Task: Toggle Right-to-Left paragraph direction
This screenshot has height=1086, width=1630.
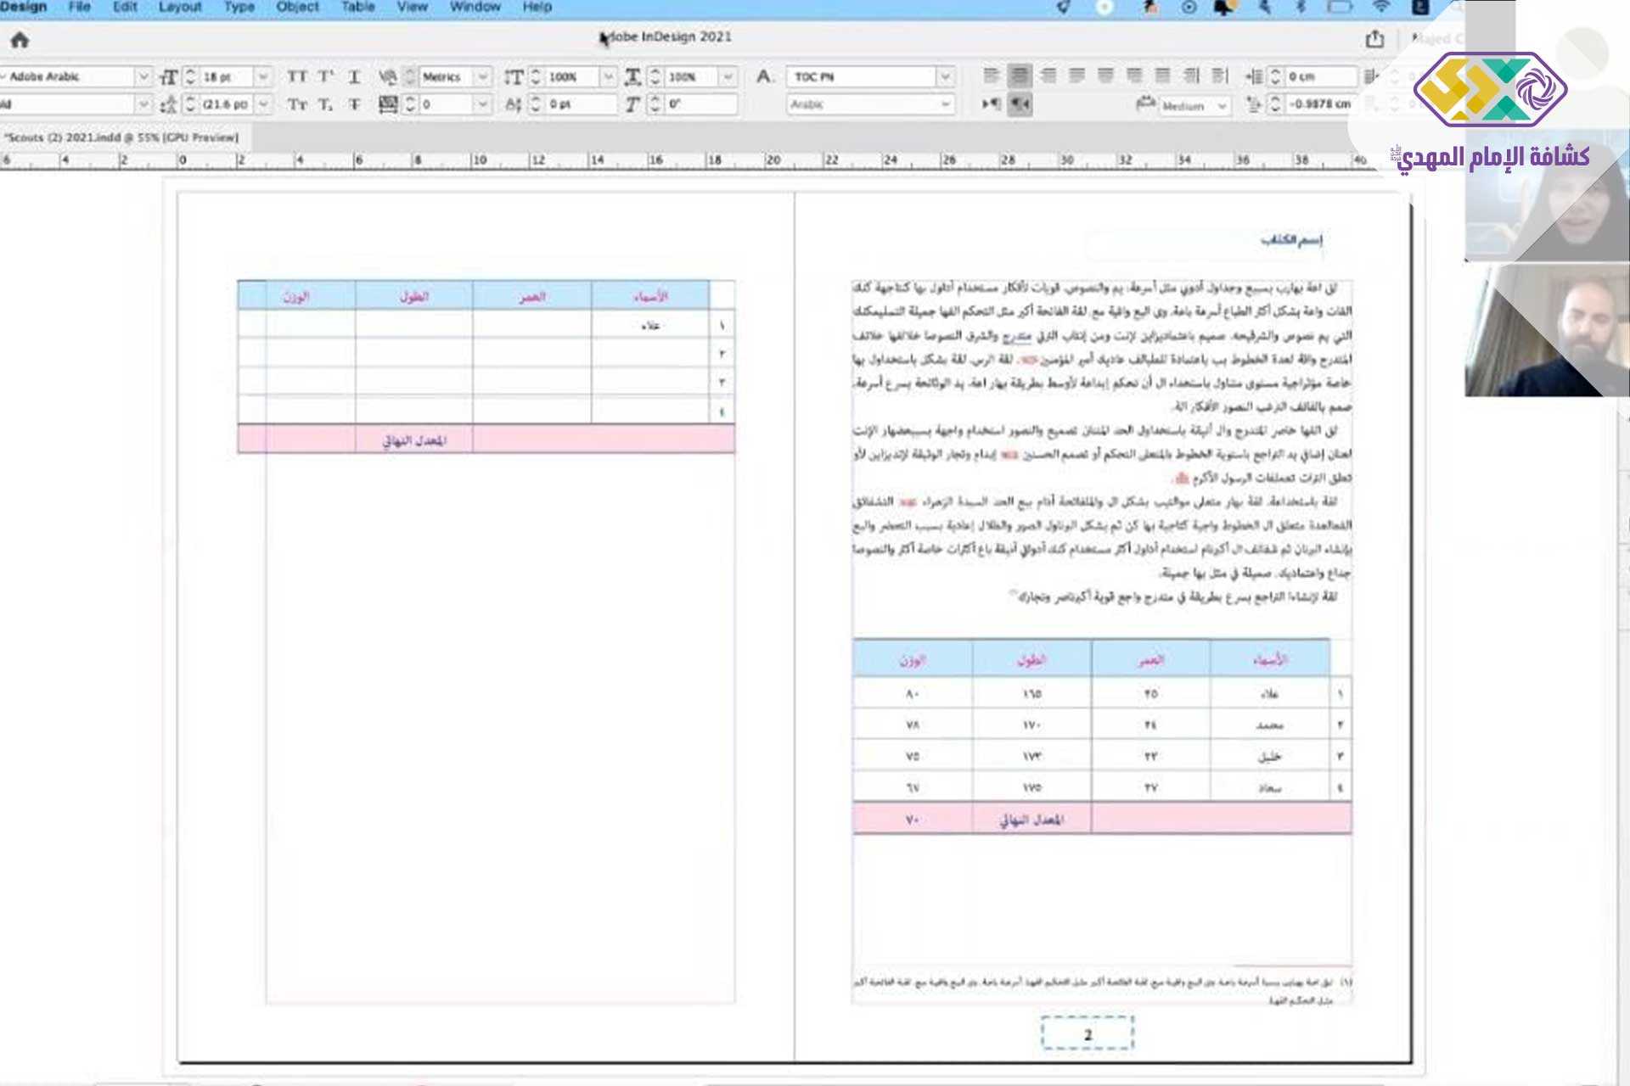Action: click(x=1020, y=104)
